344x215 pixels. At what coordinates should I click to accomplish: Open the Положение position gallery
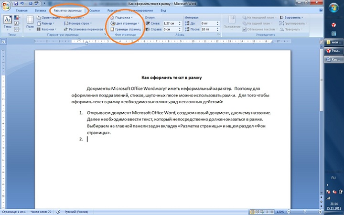click(x=232, y=23)
